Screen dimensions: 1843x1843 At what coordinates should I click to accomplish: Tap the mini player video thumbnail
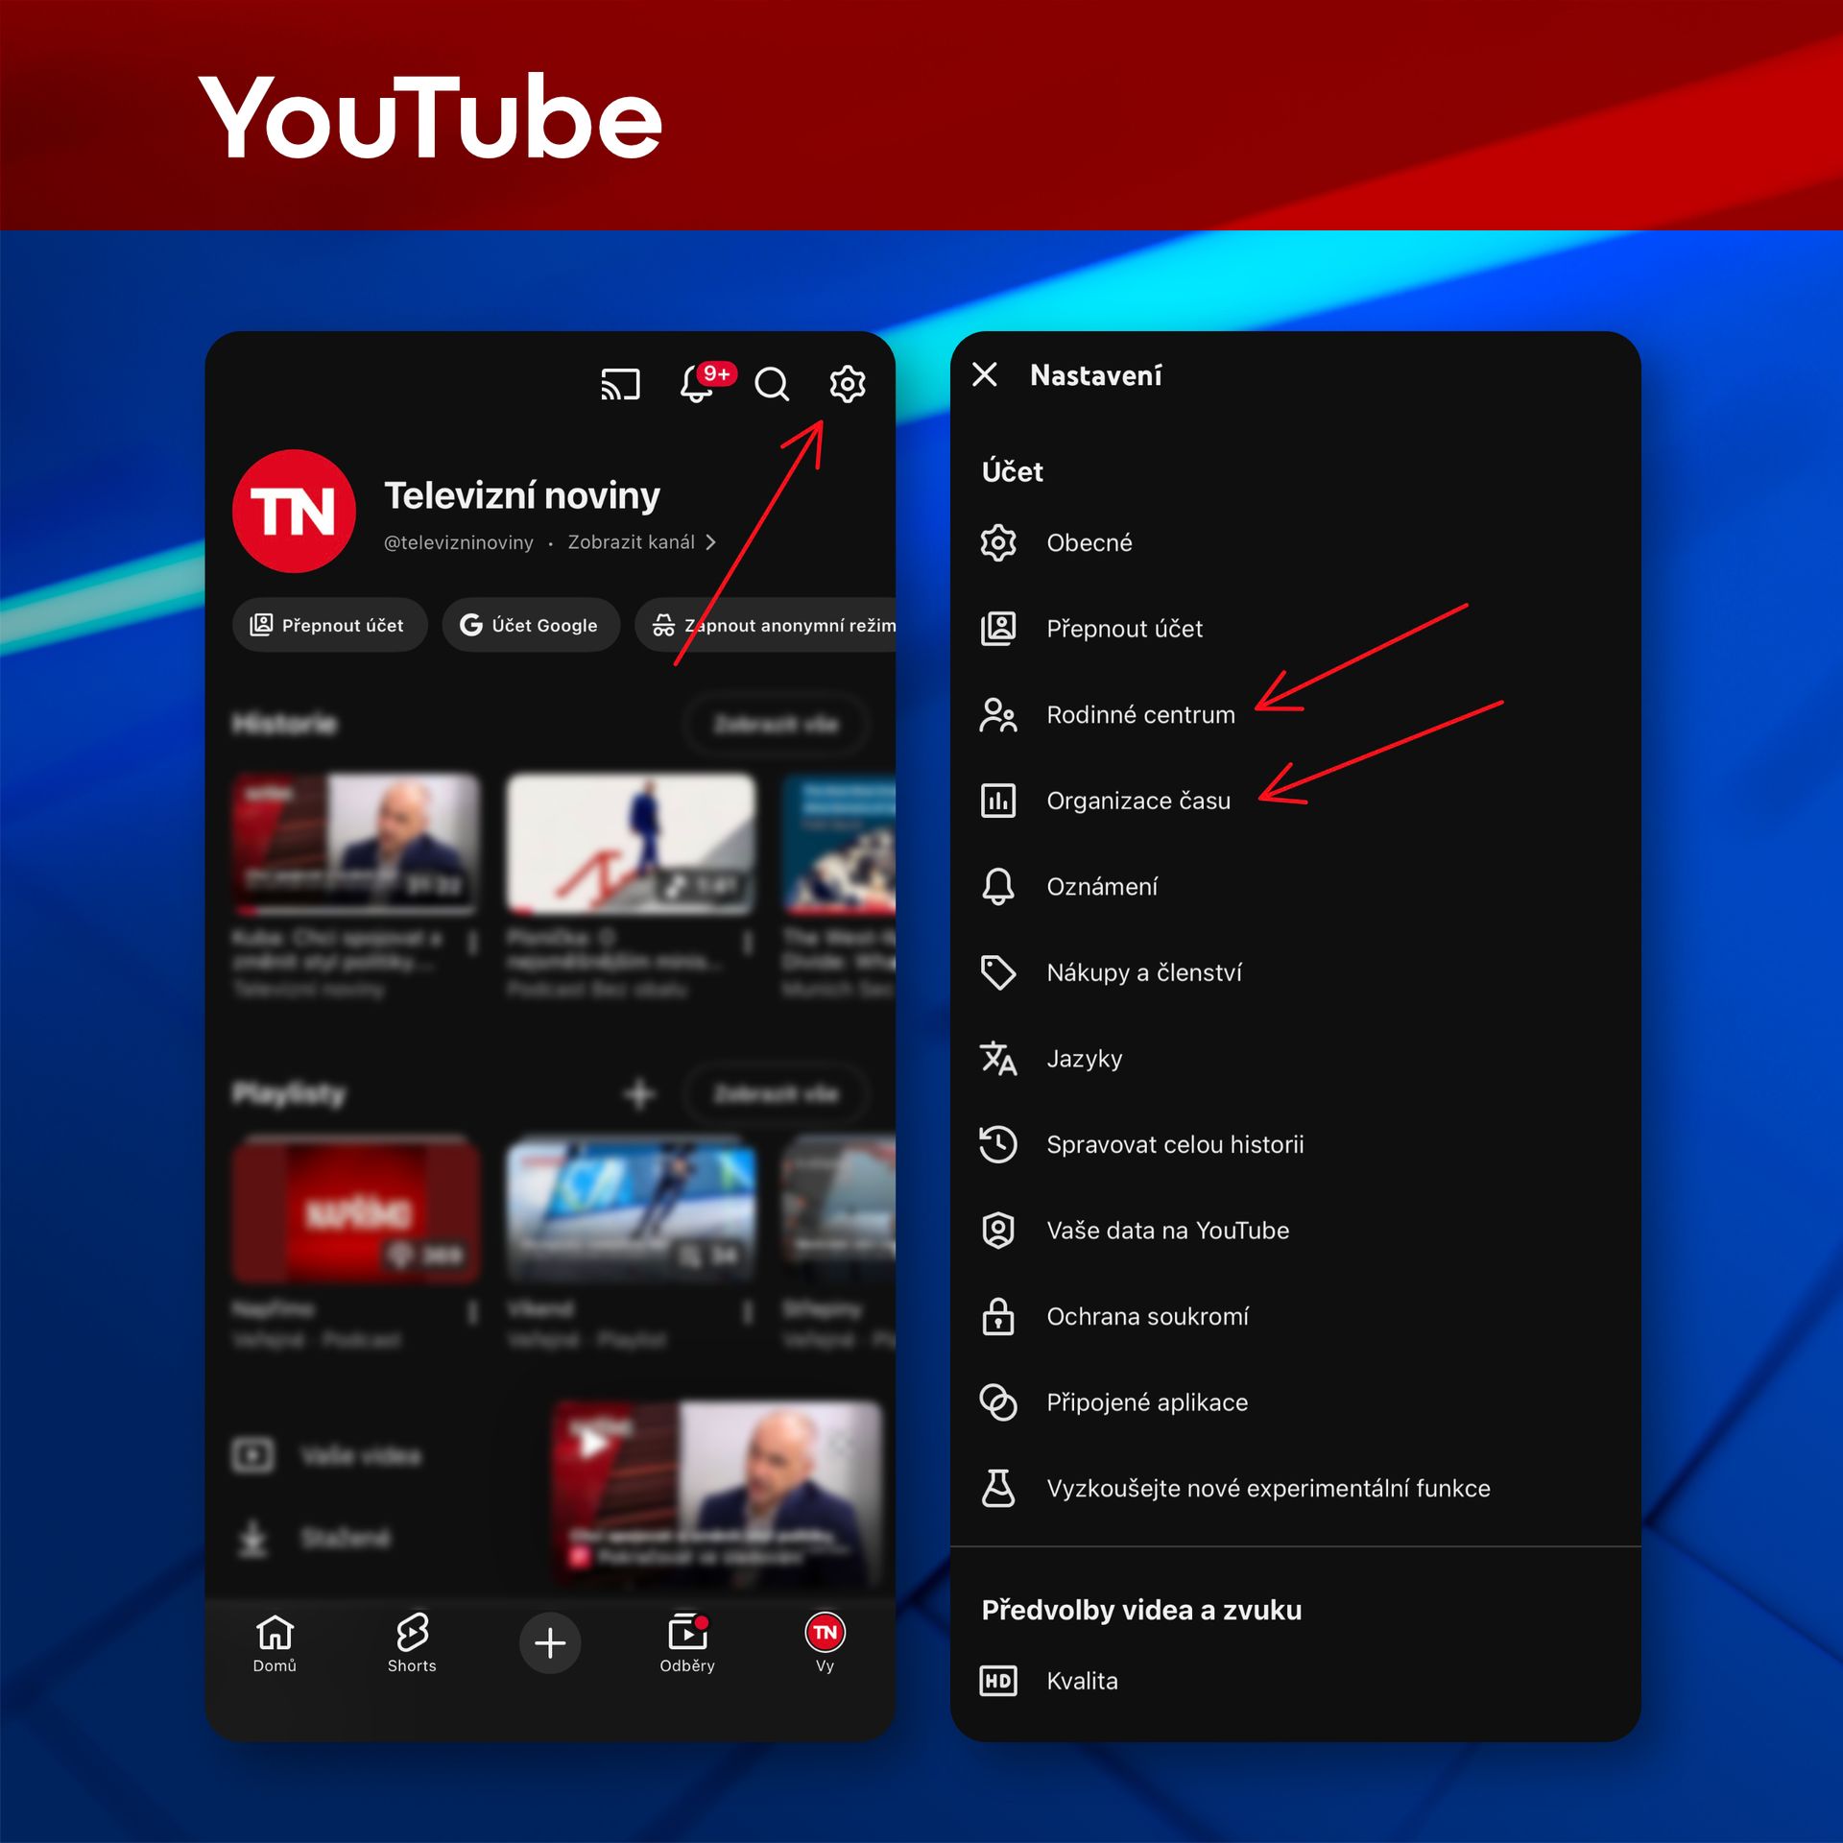(717, 1494)
